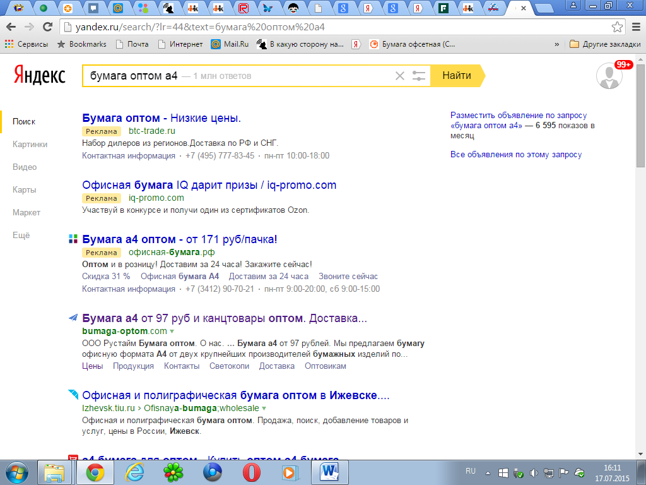Click the Светокопи sitelink
Viewport: 646px width, 485px height.
[x=229, y=366]
